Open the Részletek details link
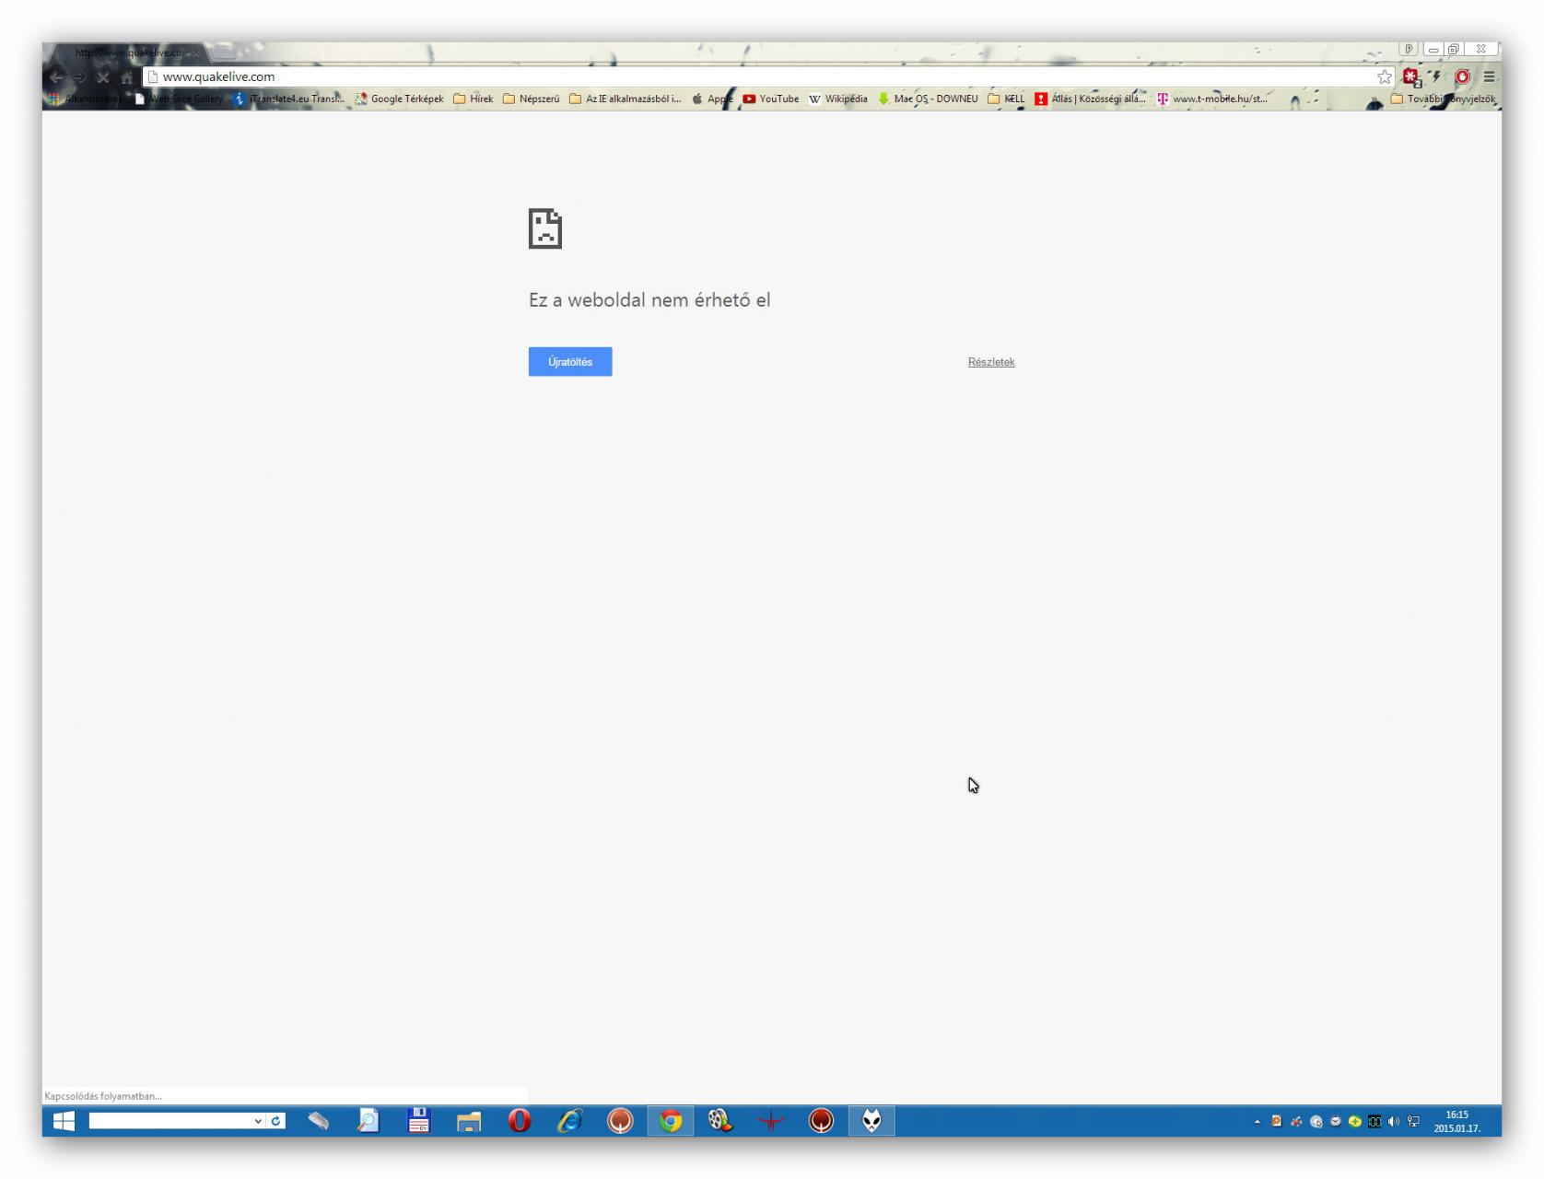 coord(990,362)
